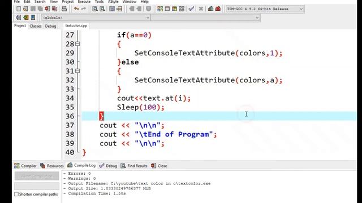Click the Compile toolbar icon

coord(160,9)
